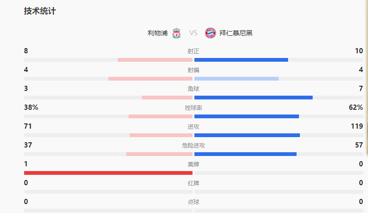Click the Bayern Munich club crest icon

point(210,33)
